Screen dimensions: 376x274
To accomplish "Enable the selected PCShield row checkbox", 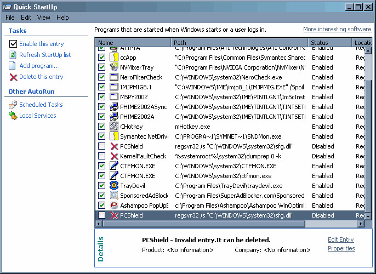I will point(102,215).
